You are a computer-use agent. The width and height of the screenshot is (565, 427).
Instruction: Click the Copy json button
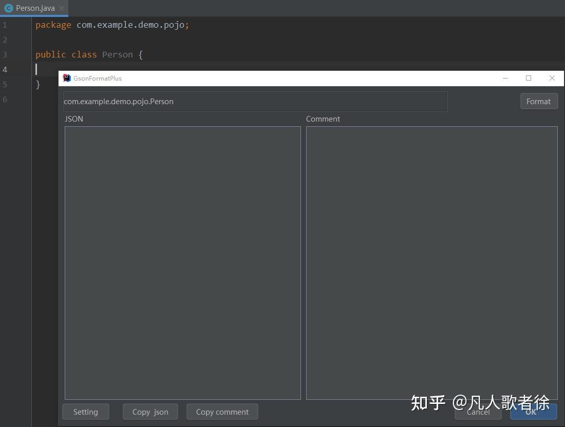click(x=150, y=412)
